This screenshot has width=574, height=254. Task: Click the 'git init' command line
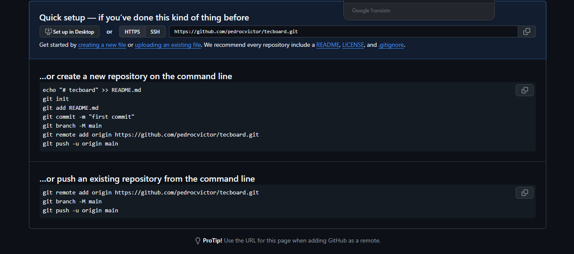pyautogui.click(x=56, y=99)
